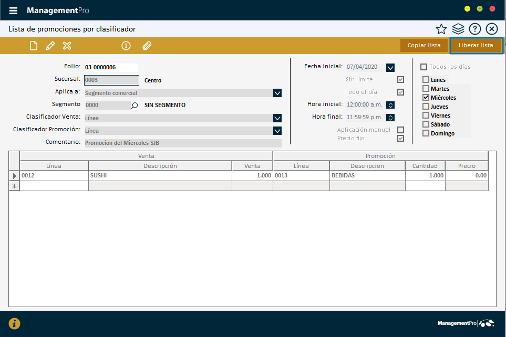Adjust the Hora inicial time spinner
Image resolution: width=506 pixels, height=337 pixels.
pyautogui.click(x=390, y=105)
